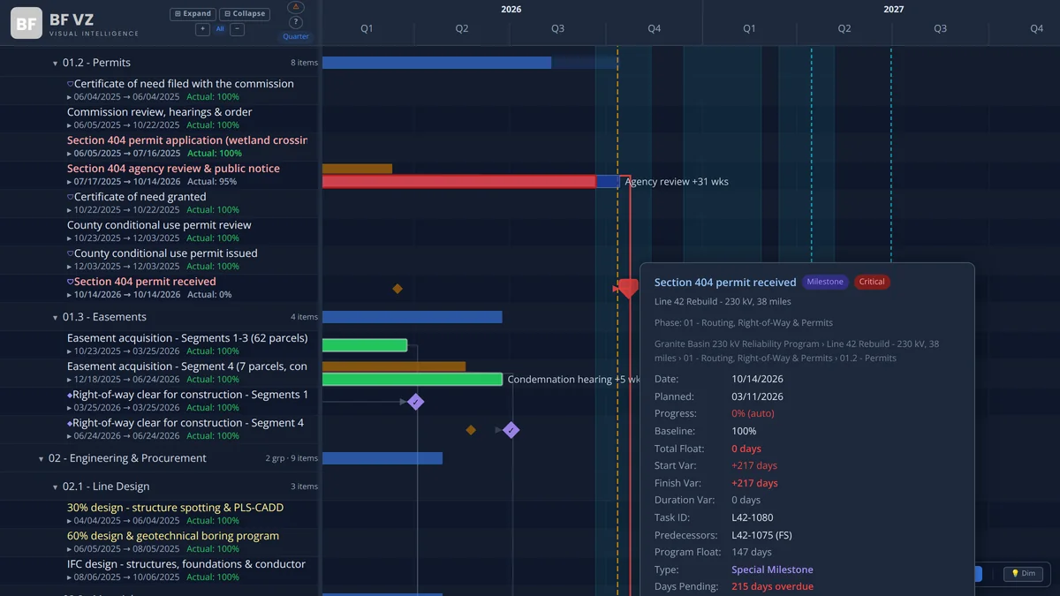Select the Section 404 permit application task
Viewport: 1060px width, 596px height.
(x=187, y=140)
